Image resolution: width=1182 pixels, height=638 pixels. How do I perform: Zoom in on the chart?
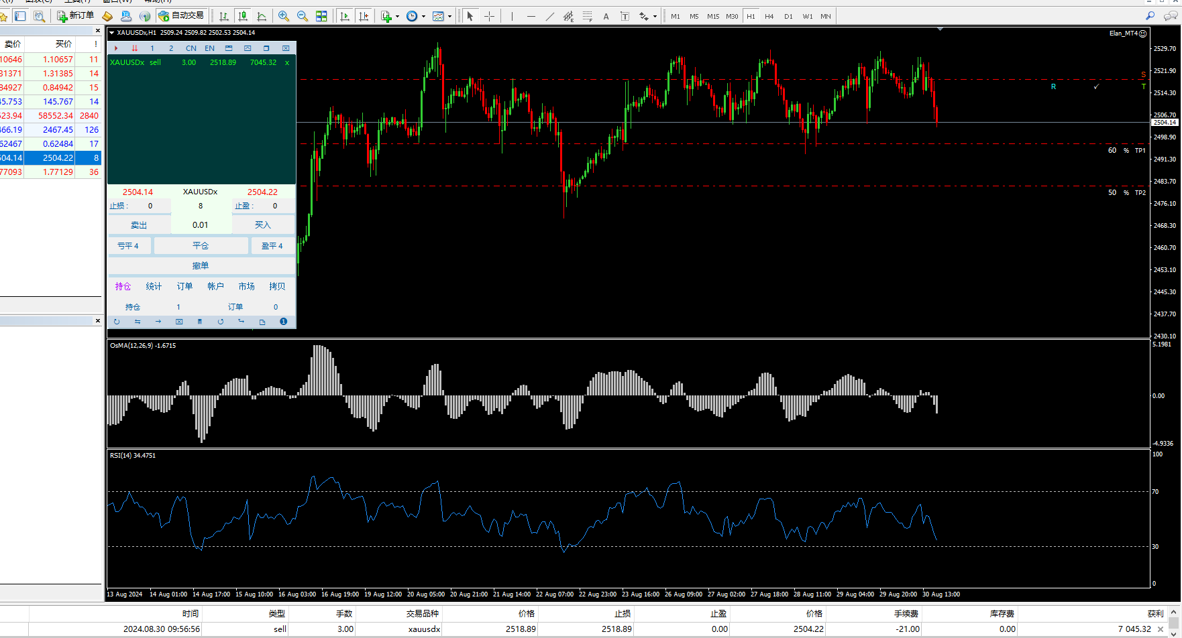coord(284,16)
